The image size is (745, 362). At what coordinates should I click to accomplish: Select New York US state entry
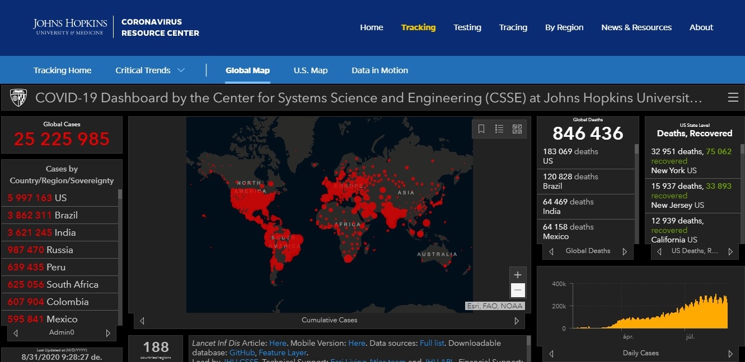pos(693,161)
